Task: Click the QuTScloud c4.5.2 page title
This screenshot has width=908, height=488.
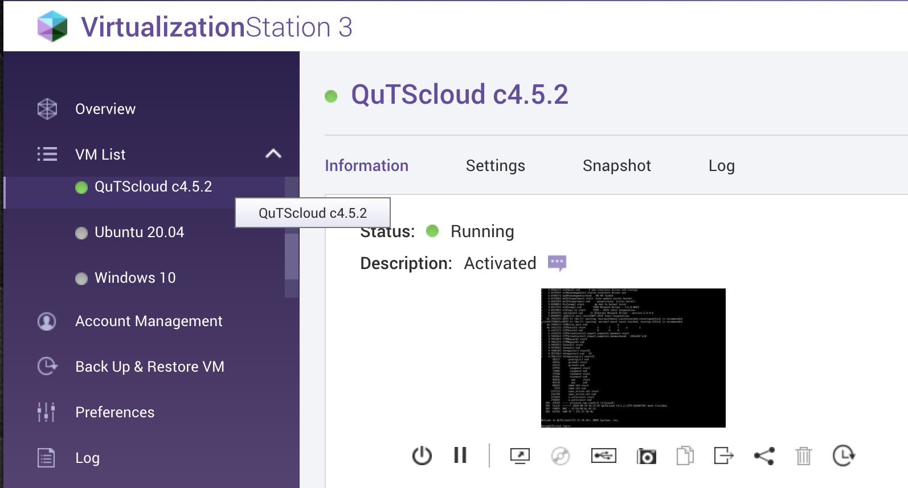Action: tap(460, 95)
